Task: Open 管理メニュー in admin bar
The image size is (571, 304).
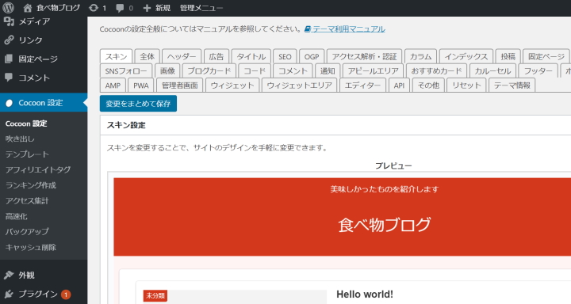Action: 201,8
